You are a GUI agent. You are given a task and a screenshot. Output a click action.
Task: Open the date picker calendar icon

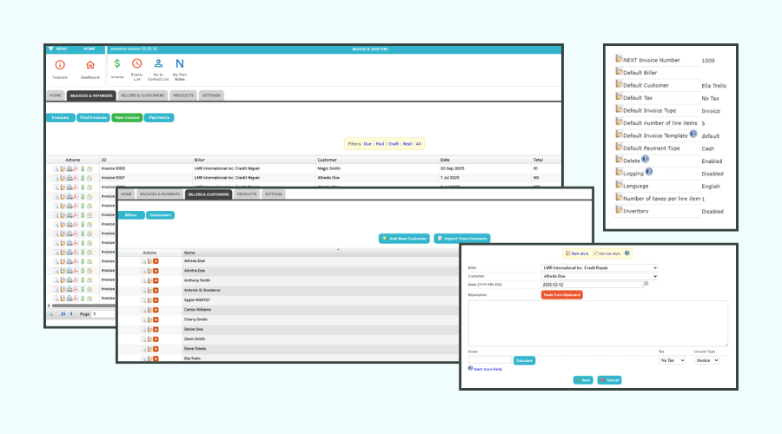pos(646,284)
